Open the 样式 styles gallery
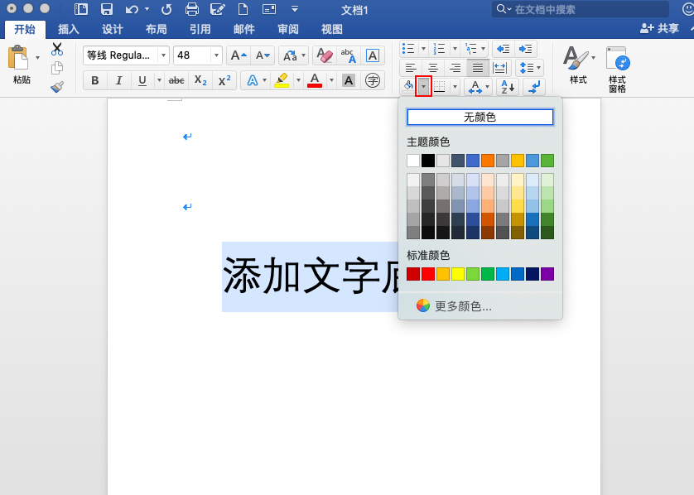Screen dimensions: 694x495 pyautogui.click(x=579, y=65)
